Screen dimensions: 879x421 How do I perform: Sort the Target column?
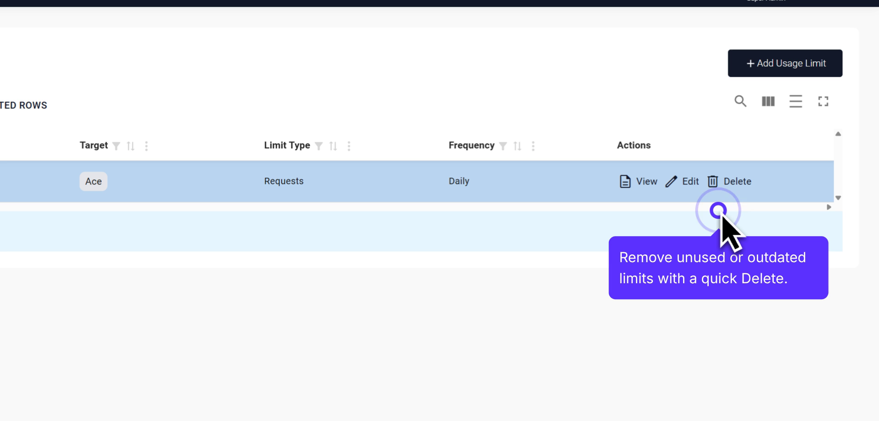(x=131, y=146)
